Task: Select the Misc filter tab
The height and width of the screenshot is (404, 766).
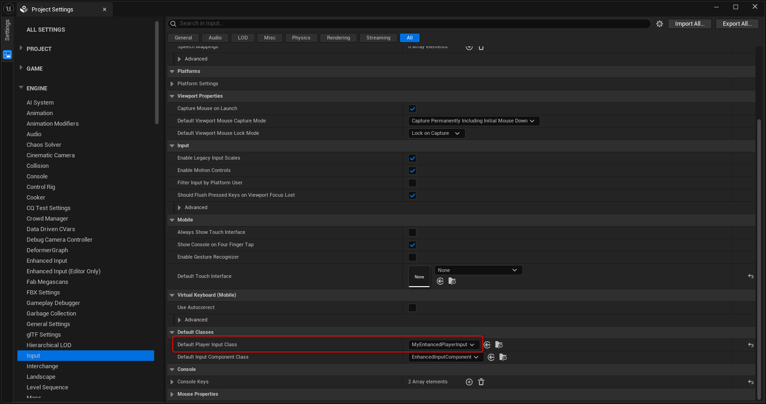Action: [270, 38]
